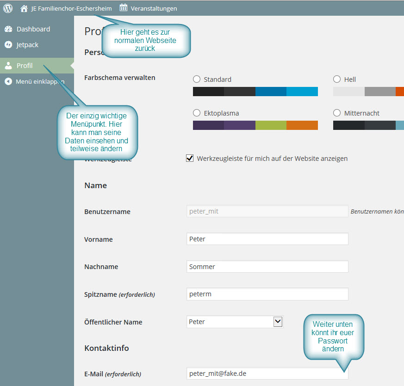The image size is (404, 386).
Task: Click into the Vorname text field
Action: pos(267,239)
